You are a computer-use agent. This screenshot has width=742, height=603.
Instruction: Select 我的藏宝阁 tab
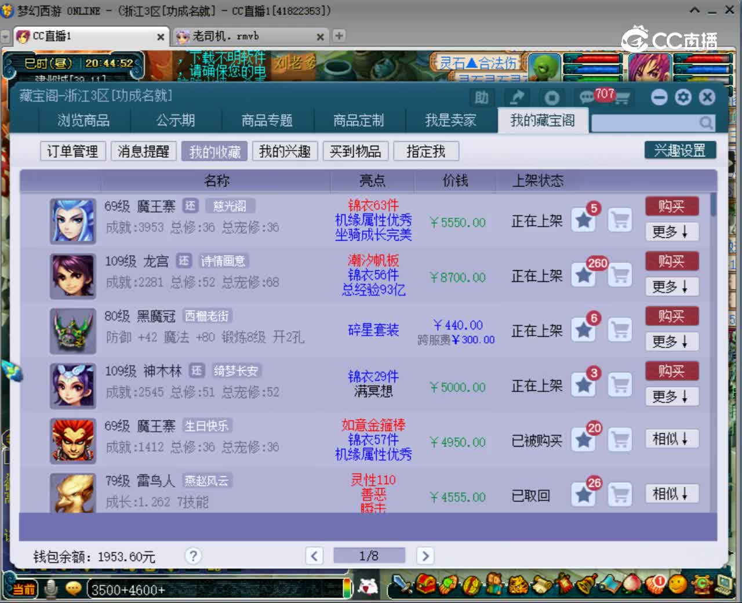tap(543, 121)
